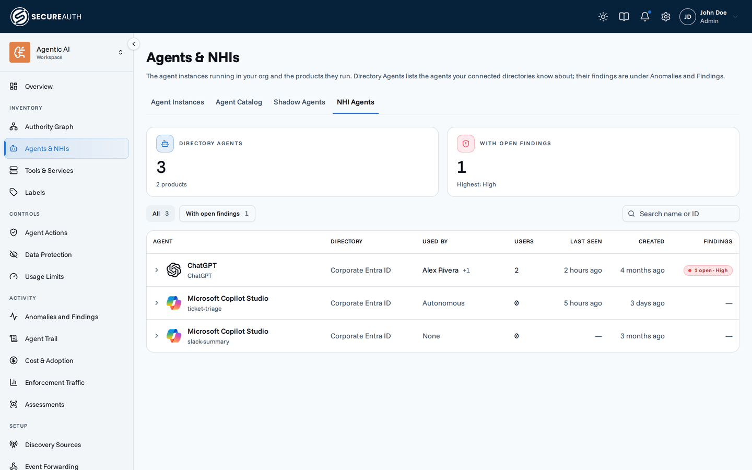Open the John Doe account dropdown
Image resolution: width=752 pixels, height=470 pixels.
pos(709,17)
